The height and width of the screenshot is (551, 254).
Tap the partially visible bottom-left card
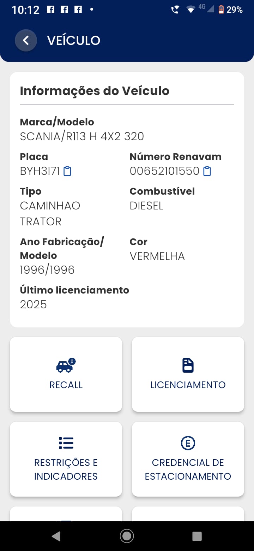coord(66,514)
